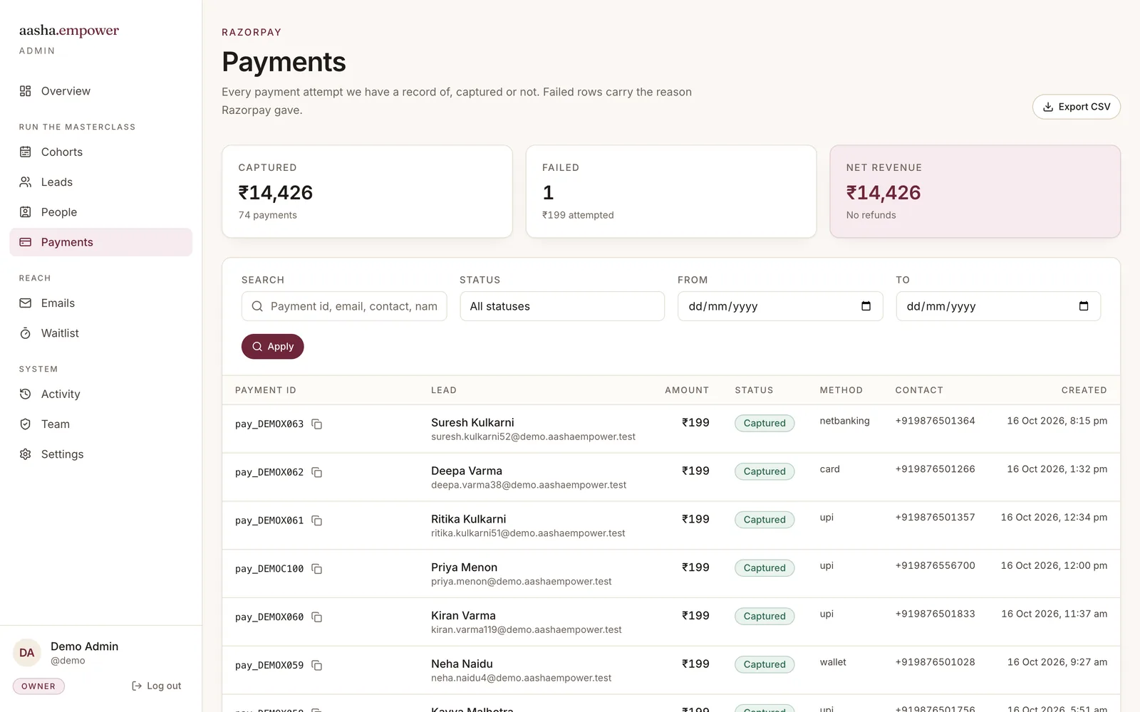Click the Amount column header
Viewport: 1140px width, 712px height.
(687, 390)
